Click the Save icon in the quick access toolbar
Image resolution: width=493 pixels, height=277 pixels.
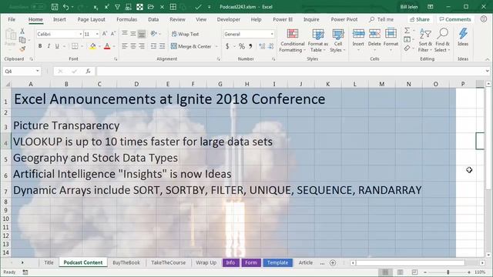tap(55, 7)
